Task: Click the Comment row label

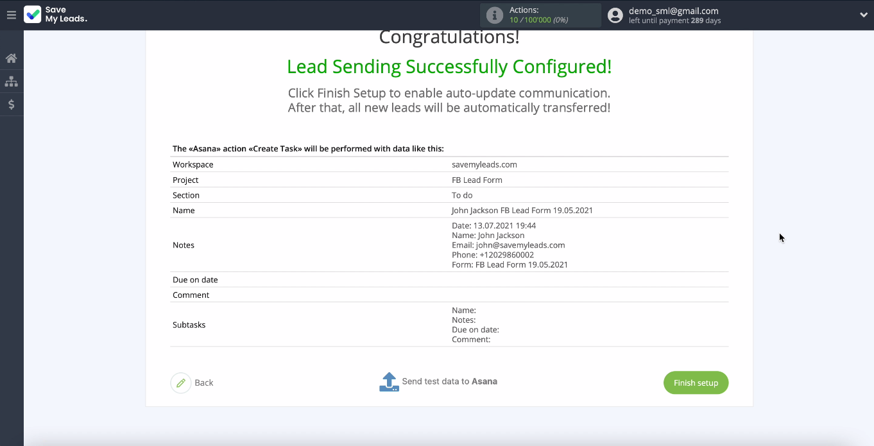Action: 191,295
